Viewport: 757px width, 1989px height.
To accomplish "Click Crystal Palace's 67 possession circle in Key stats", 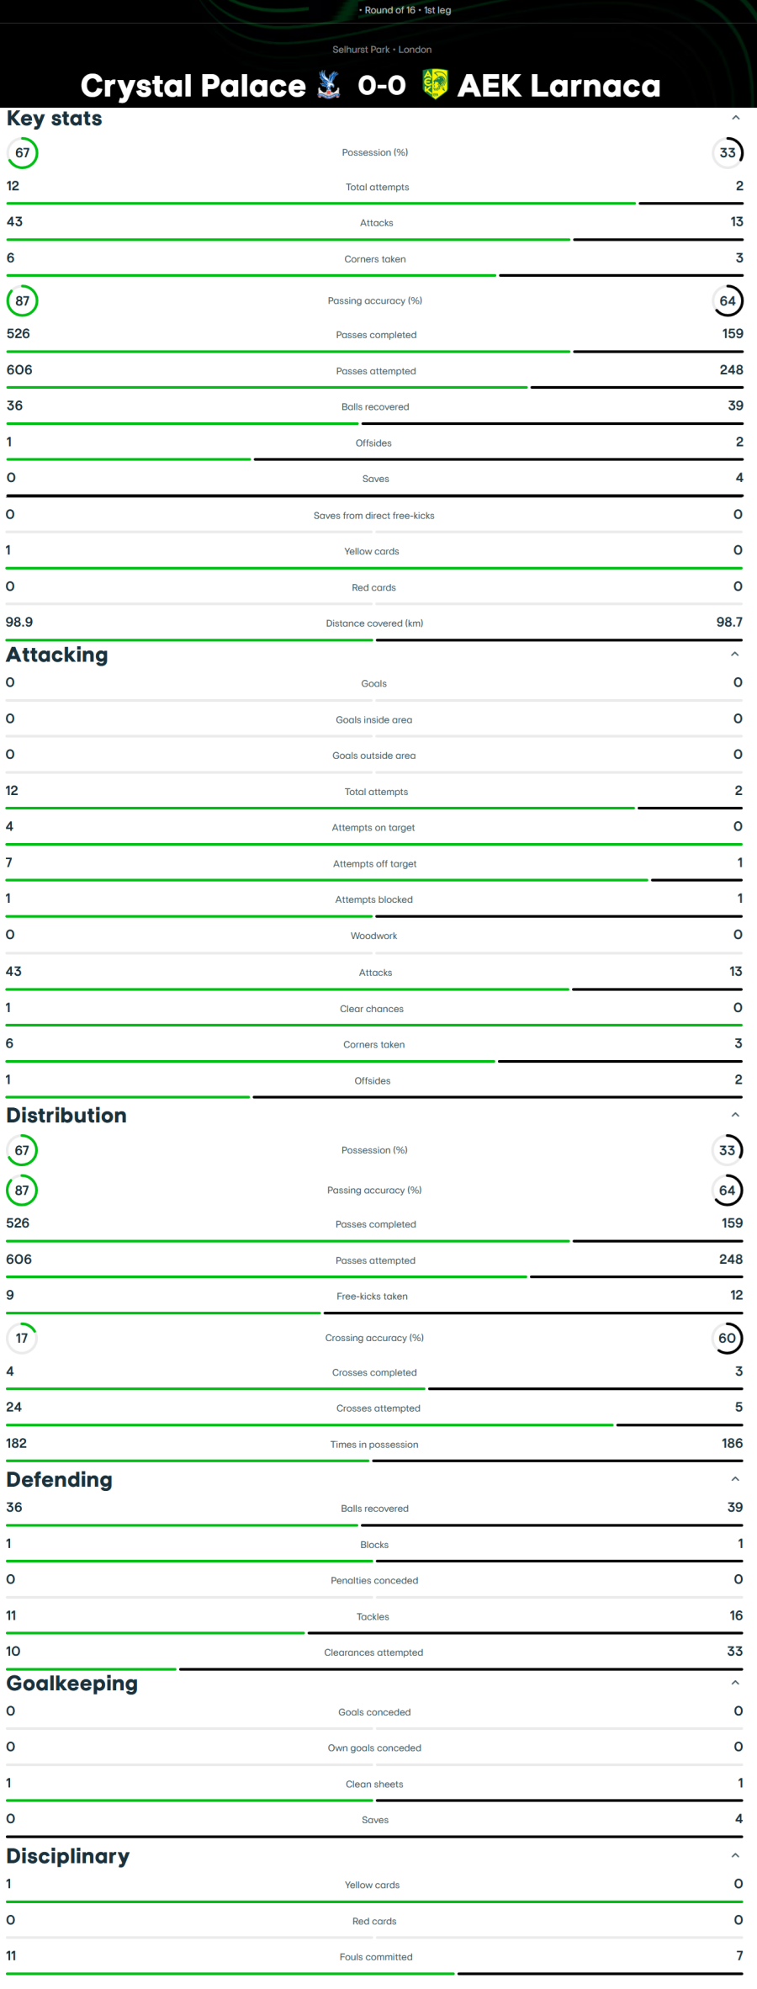I will pyautogui.click(x=22, y=153).
